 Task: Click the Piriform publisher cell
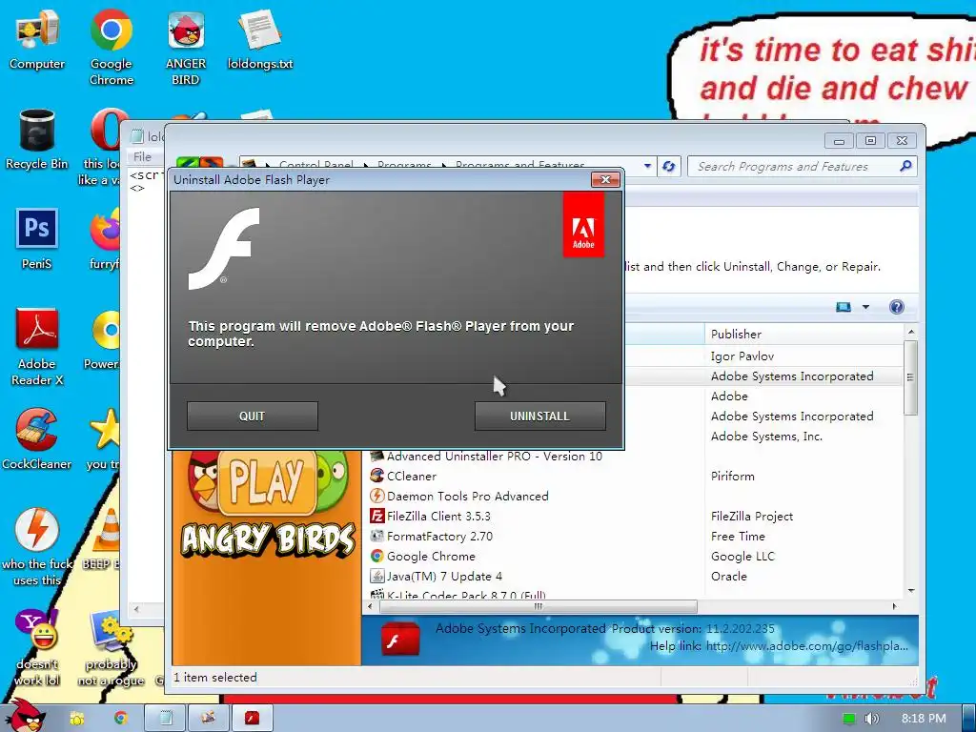click(x=733, y=477)
